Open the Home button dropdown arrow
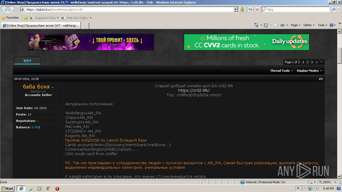 [261, 25]
